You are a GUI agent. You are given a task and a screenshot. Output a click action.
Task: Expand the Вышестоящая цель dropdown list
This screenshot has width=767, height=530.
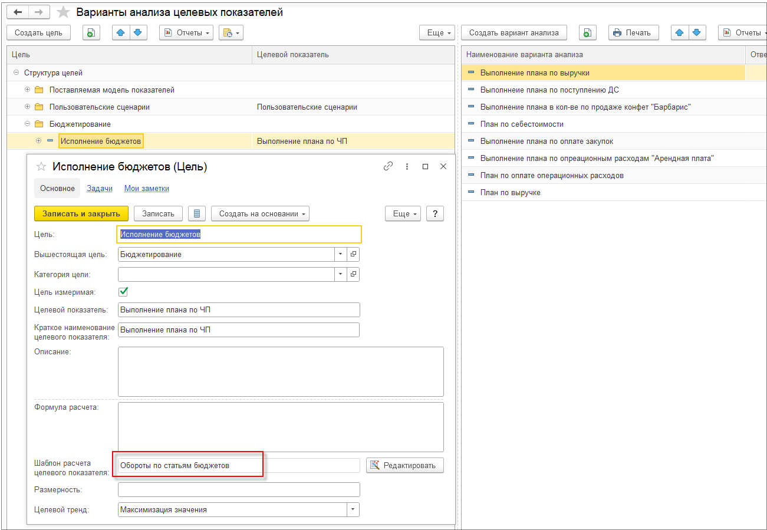[341, 254]
